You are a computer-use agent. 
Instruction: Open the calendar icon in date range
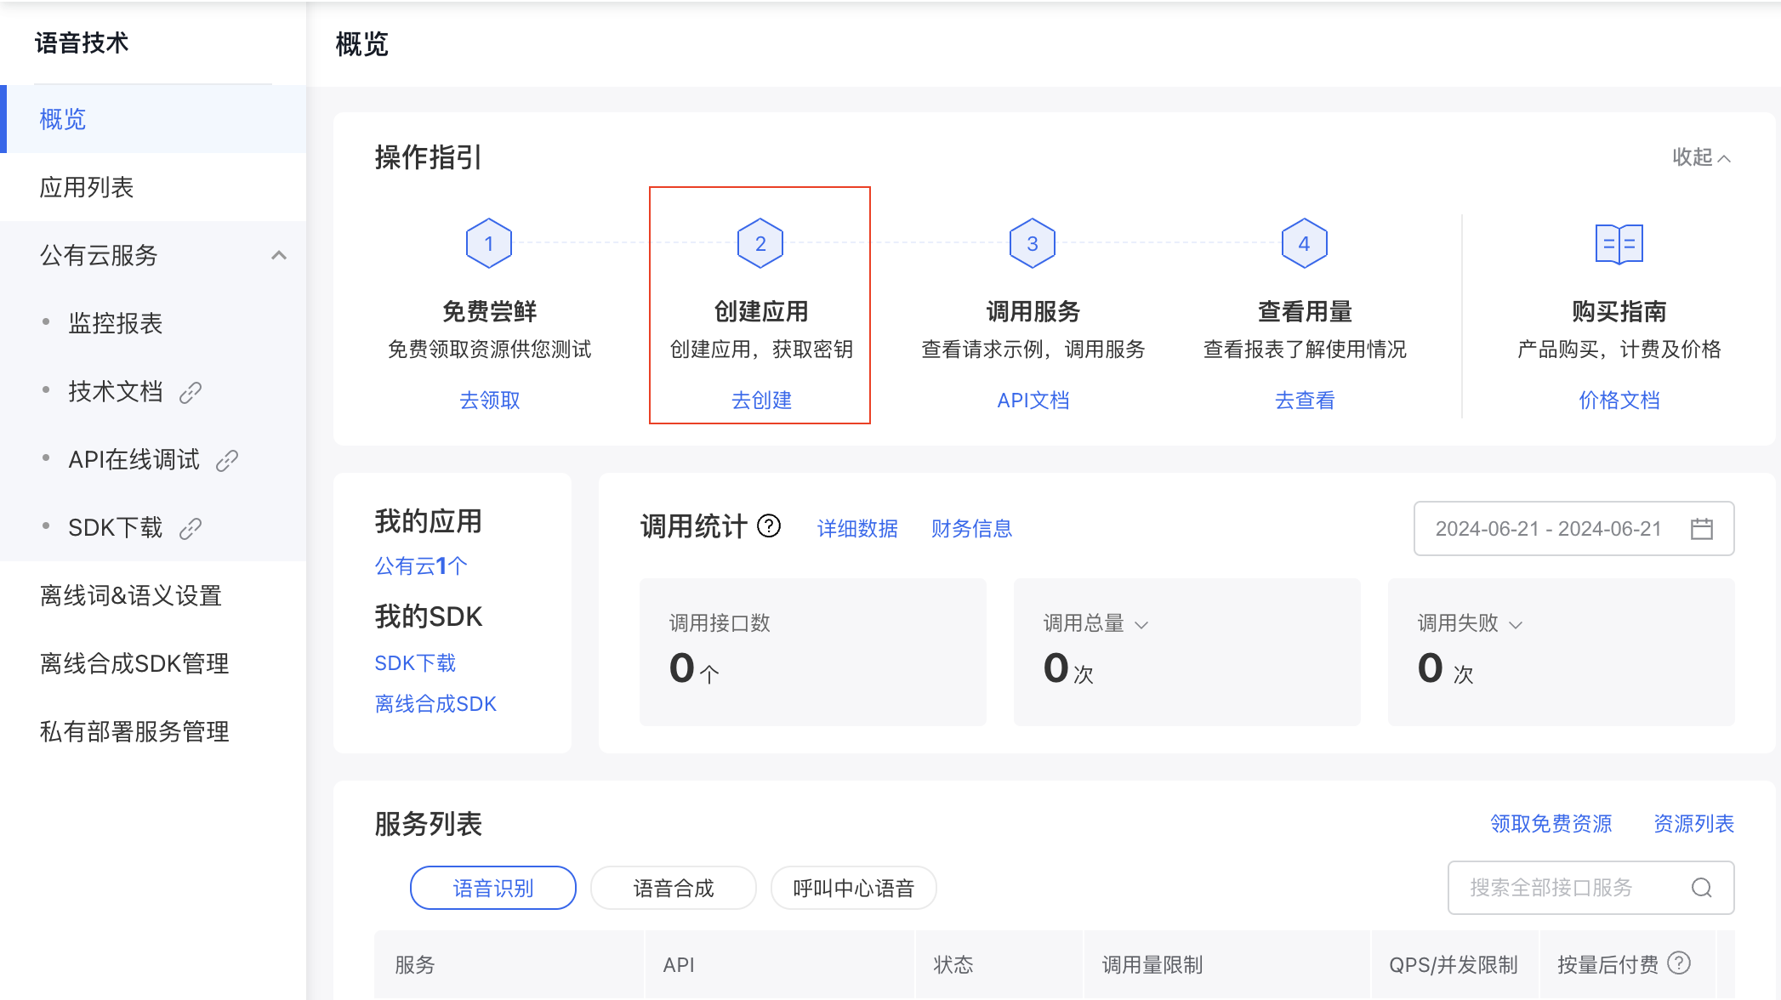point(1702,528)
